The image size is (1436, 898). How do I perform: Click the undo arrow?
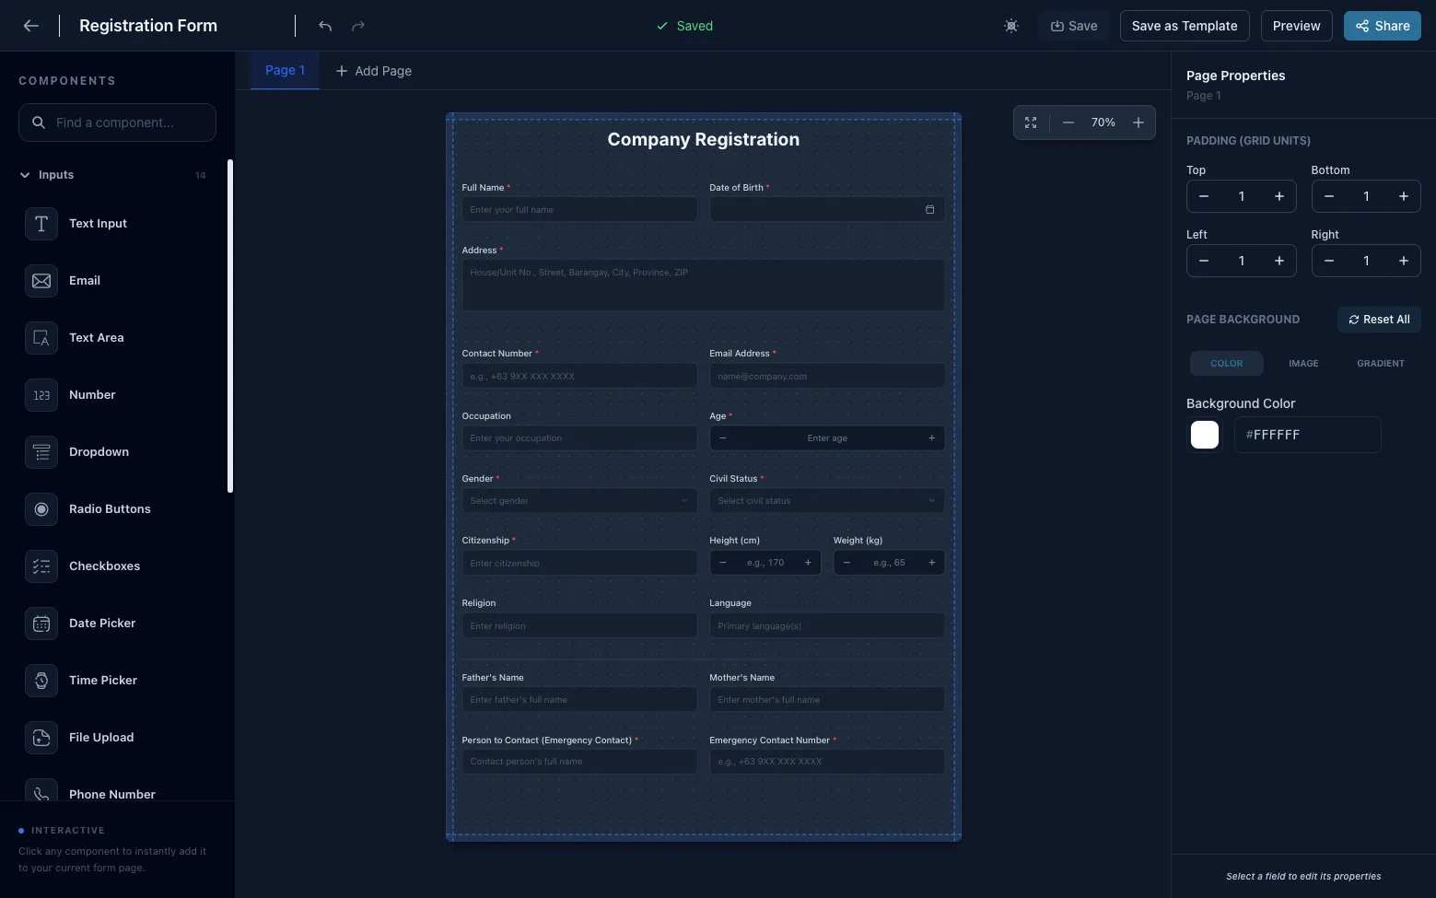(x=324, y=26)
